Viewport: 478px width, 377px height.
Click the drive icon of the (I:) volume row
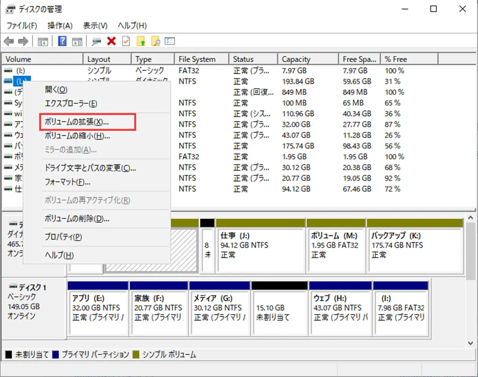click(x=8, y=70)
